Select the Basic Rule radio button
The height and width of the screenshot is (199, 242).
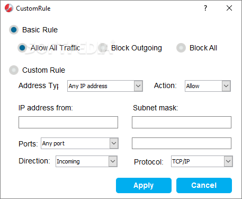point(14,30)
